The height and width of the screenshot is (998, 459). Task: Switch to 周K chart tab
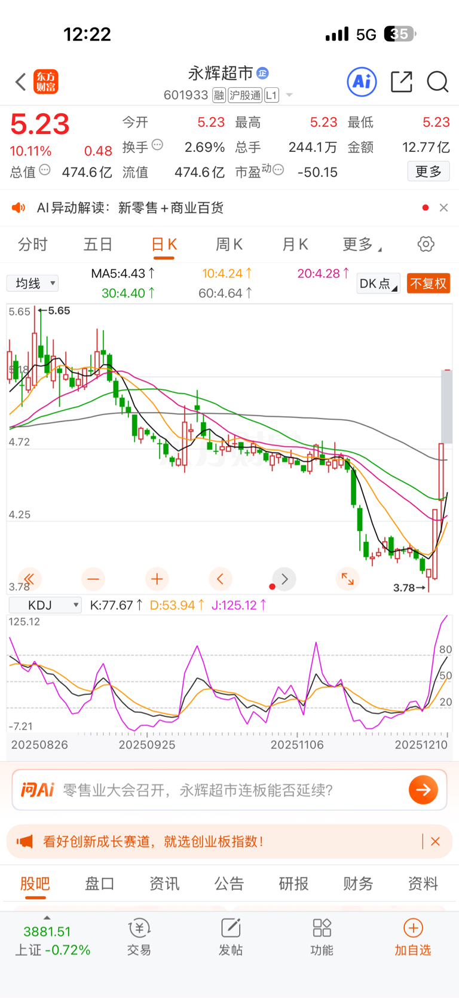[x=229, y=244]
